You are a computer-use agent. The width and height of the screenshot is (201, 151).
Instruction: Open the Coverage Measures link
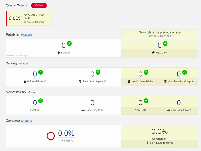pos(27,121)
